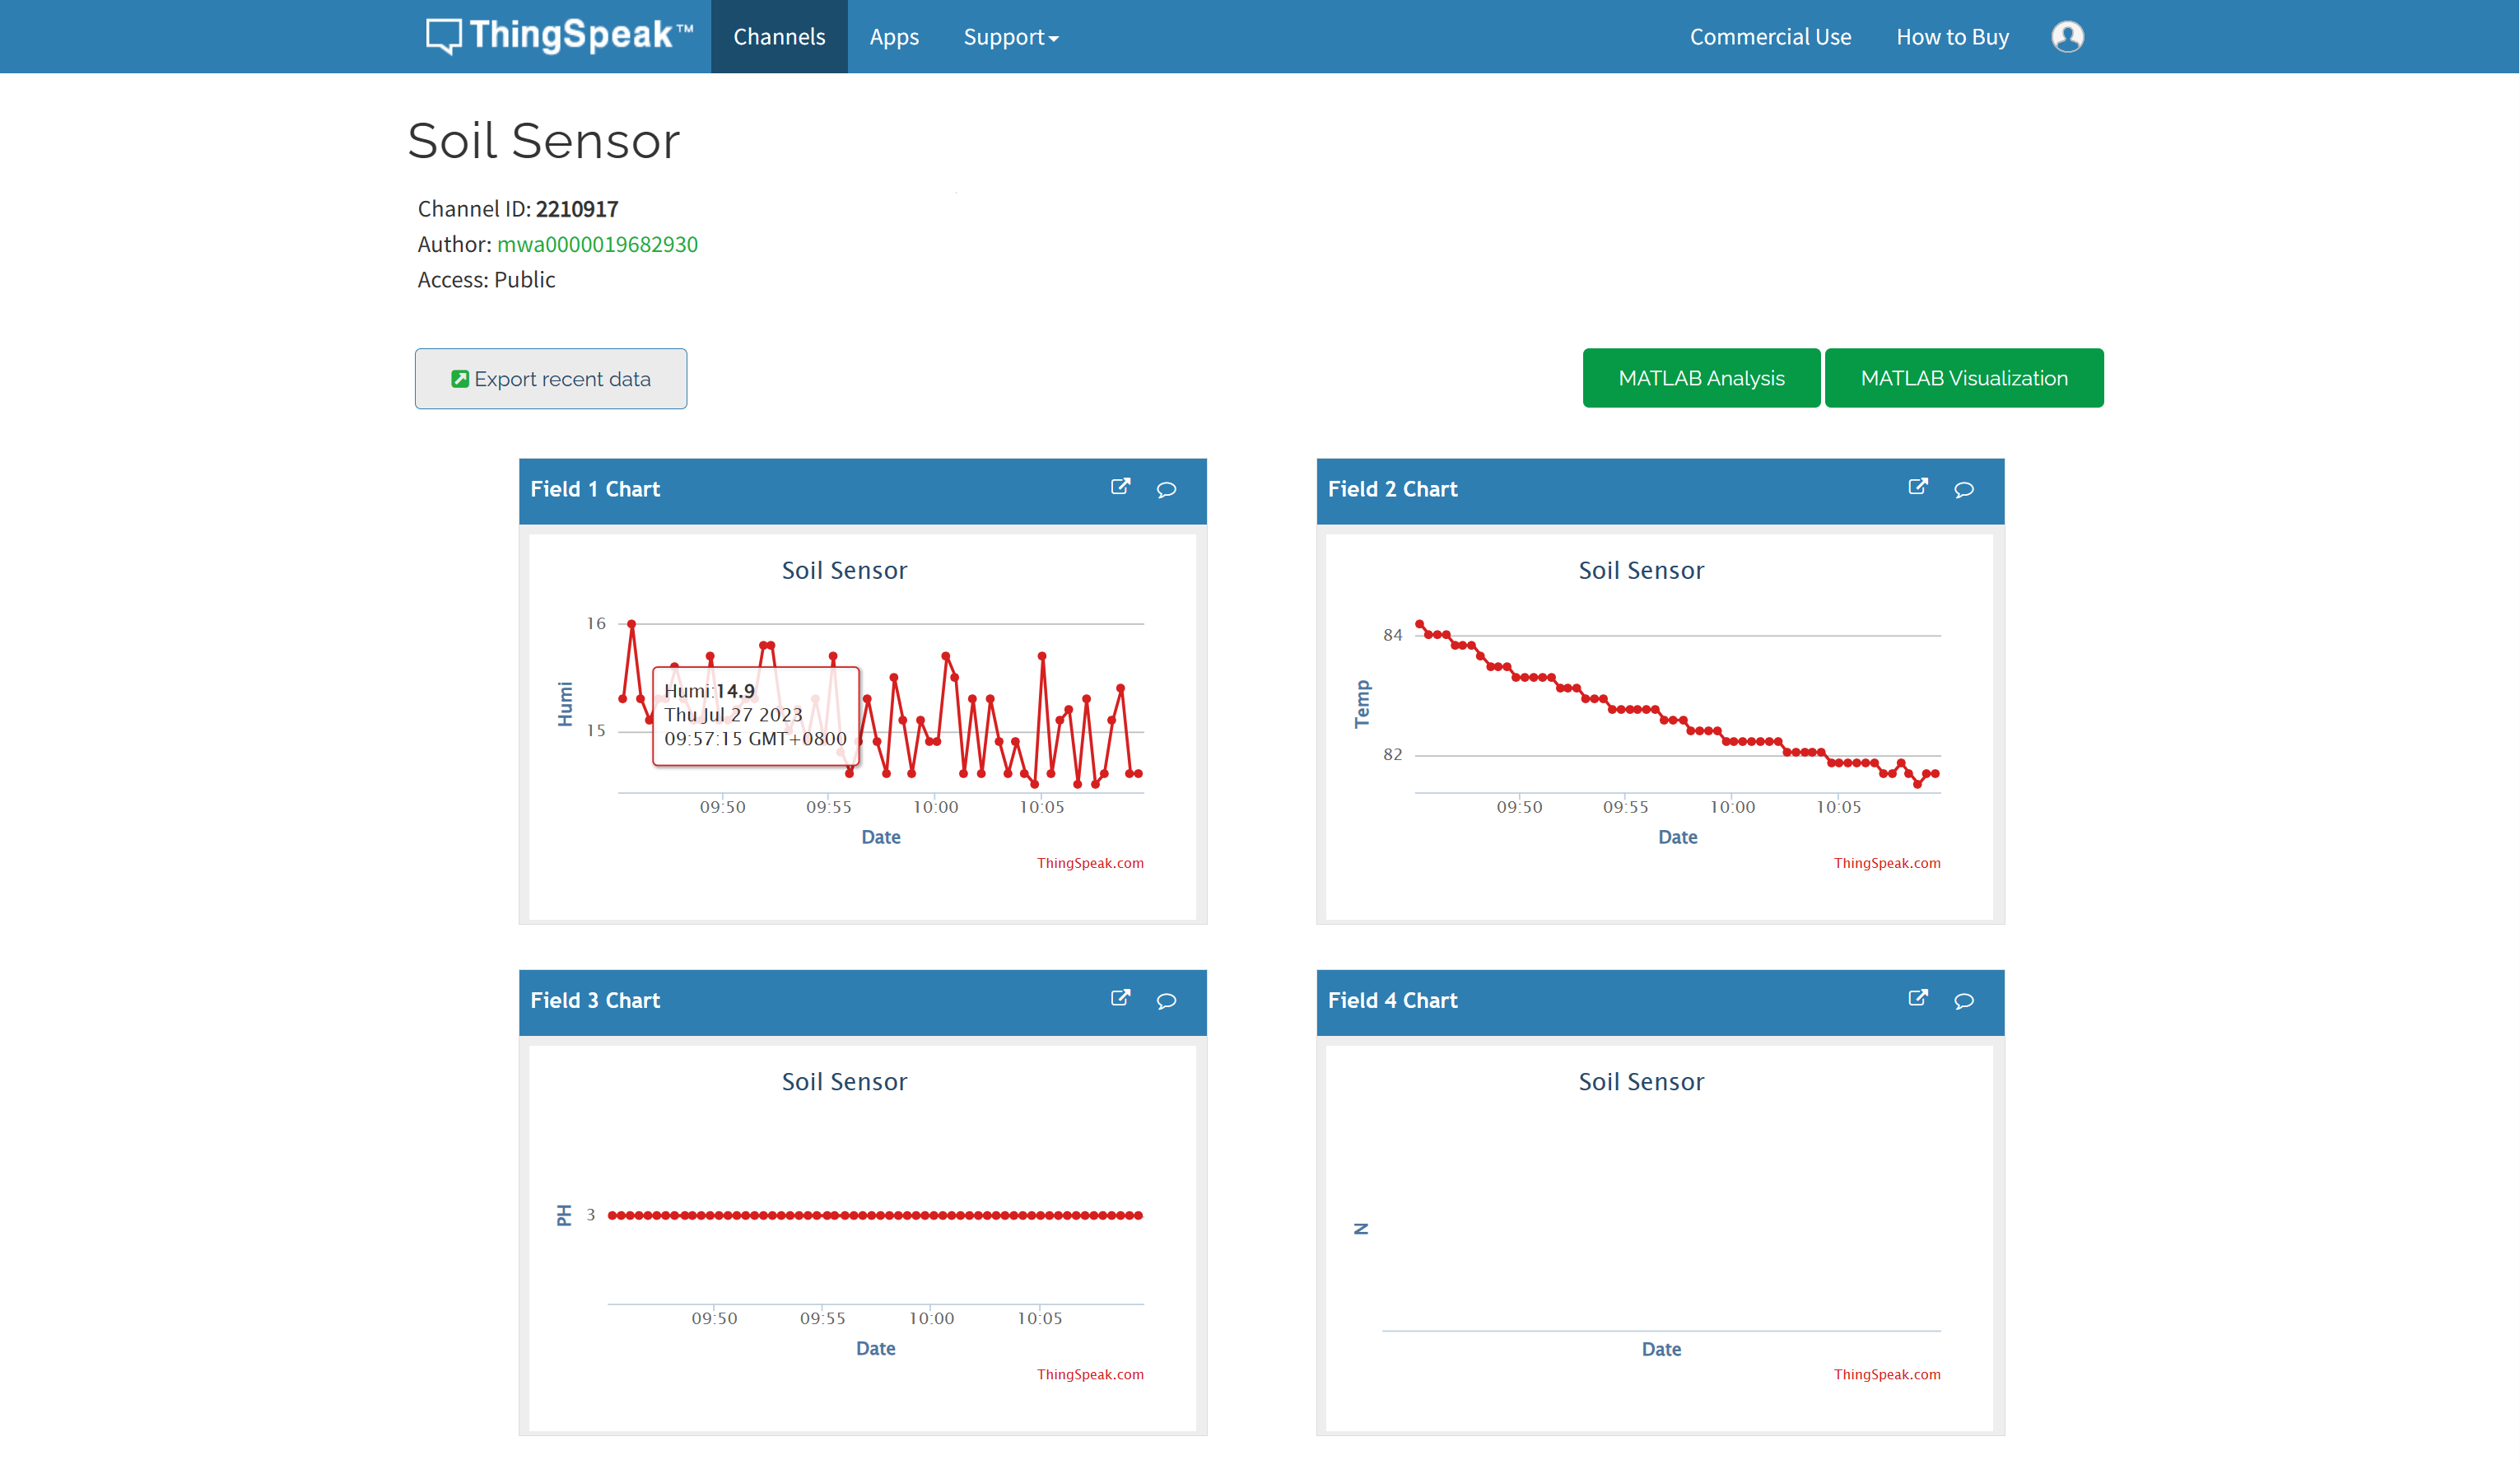Click ThingSpeak.com link in Field 4 chart

coord(1887,1374)
